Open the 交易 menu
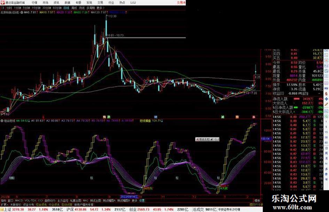Screen dimensions: 329x212 100,3
